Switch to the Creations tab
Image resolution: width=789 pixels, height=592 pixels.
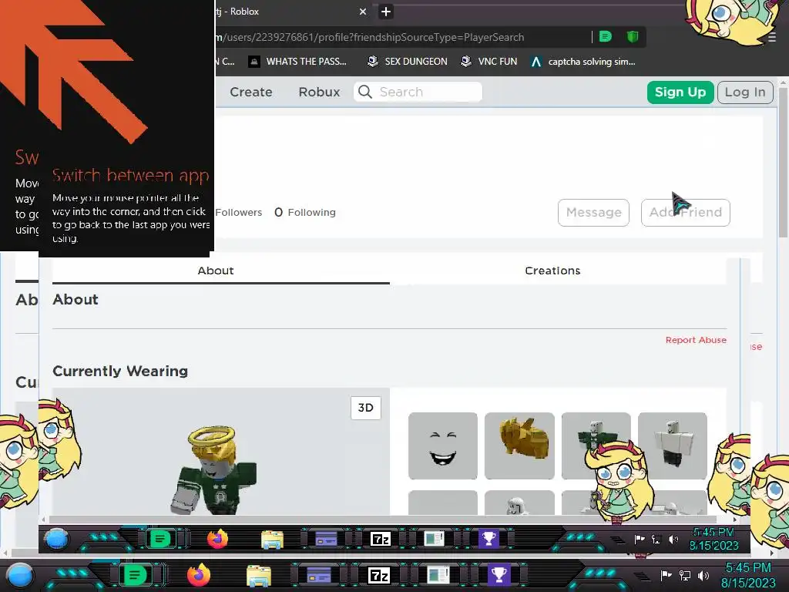[552, 271]
